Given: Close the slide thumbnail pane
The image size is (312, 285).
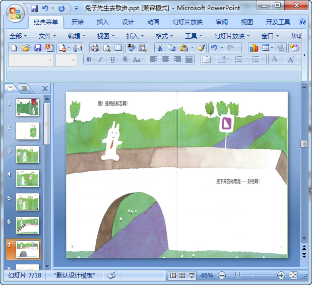Looking at the screenshot, I should click(45, 89).
